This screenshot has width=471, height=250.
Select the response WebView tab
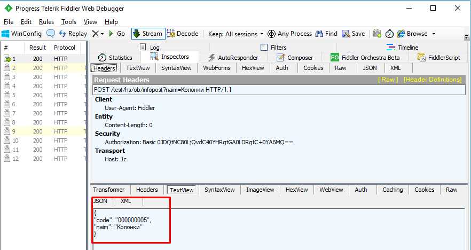pos(331,190)
